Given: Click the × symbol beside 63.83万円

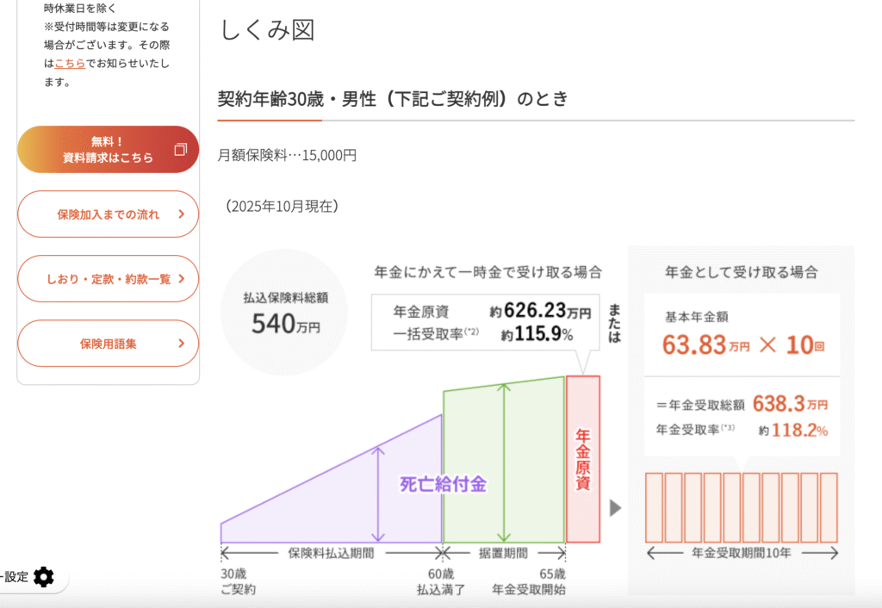Looking at the screenshot, I should [769, 344].
